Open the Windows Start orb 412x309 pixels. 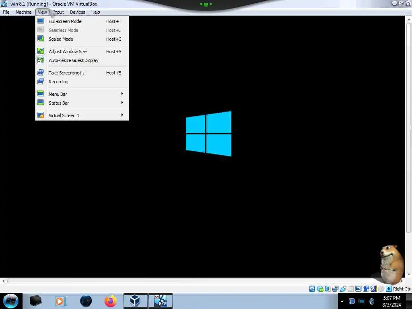11,301
